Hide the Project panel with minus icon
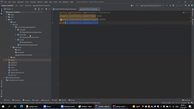The image size is (194, 109). [49, 9]
